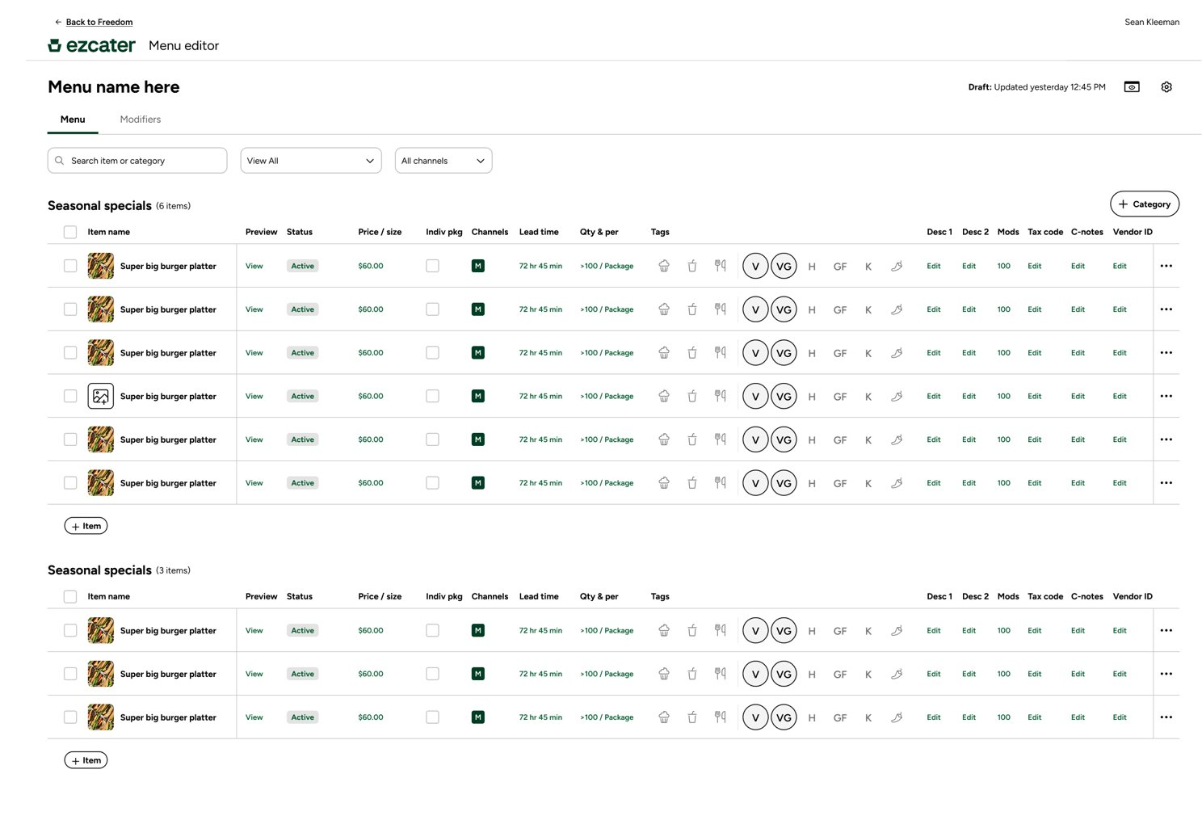Viewport: 1202px width, 820px height.
Task: Click the Menu name here title
Action: pyautogui.click(x=114, y=86)
